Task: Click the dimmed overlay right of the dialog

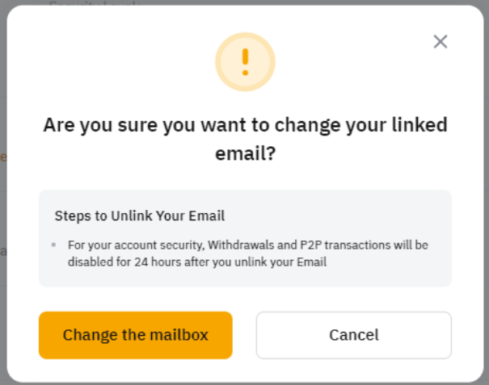Action: [x=486, y=202]
